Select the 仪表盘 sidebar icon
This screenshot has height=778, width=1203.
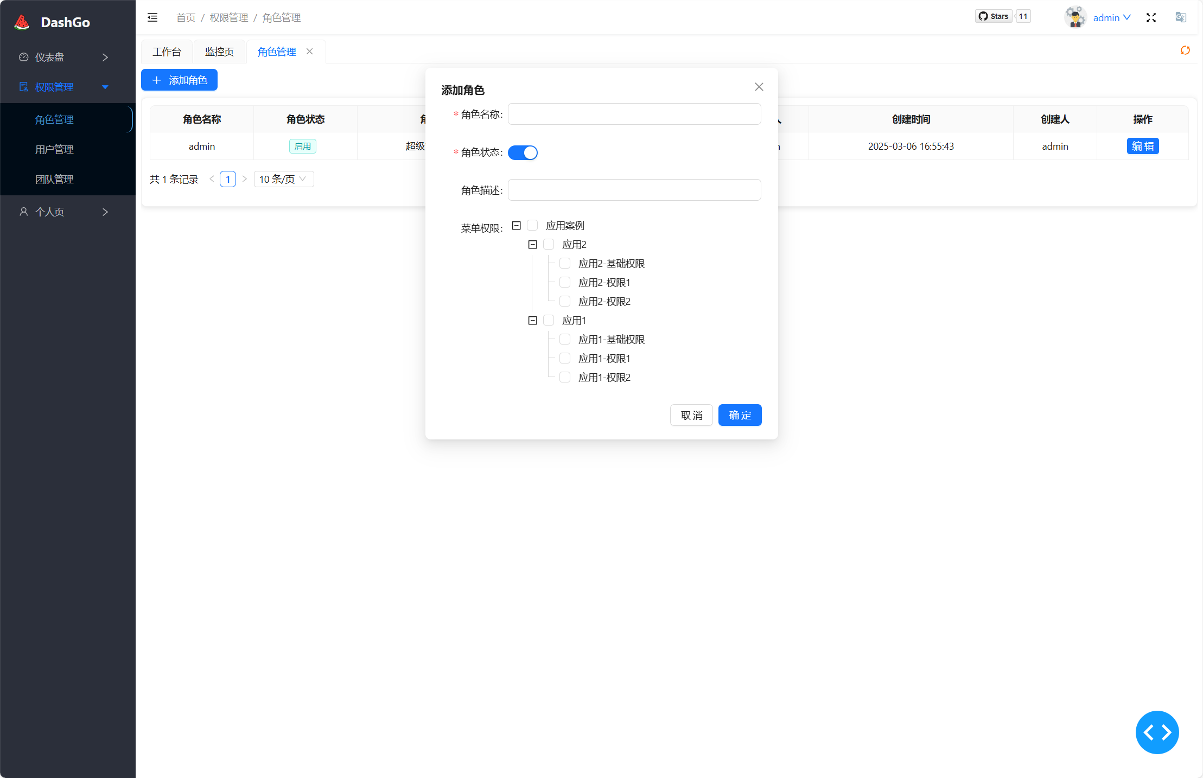(23, 56)
